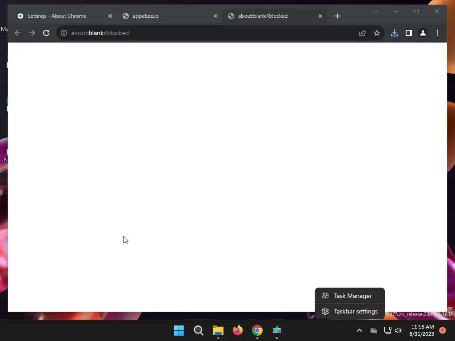The height and width of the screenshot is (341, 455).
Task: Share this page icon in address bar
Action: [363, 33]
